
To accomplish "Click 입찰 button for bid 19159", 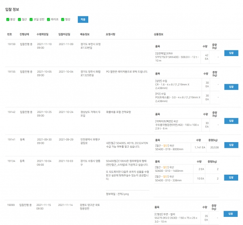I will [231, 53].
